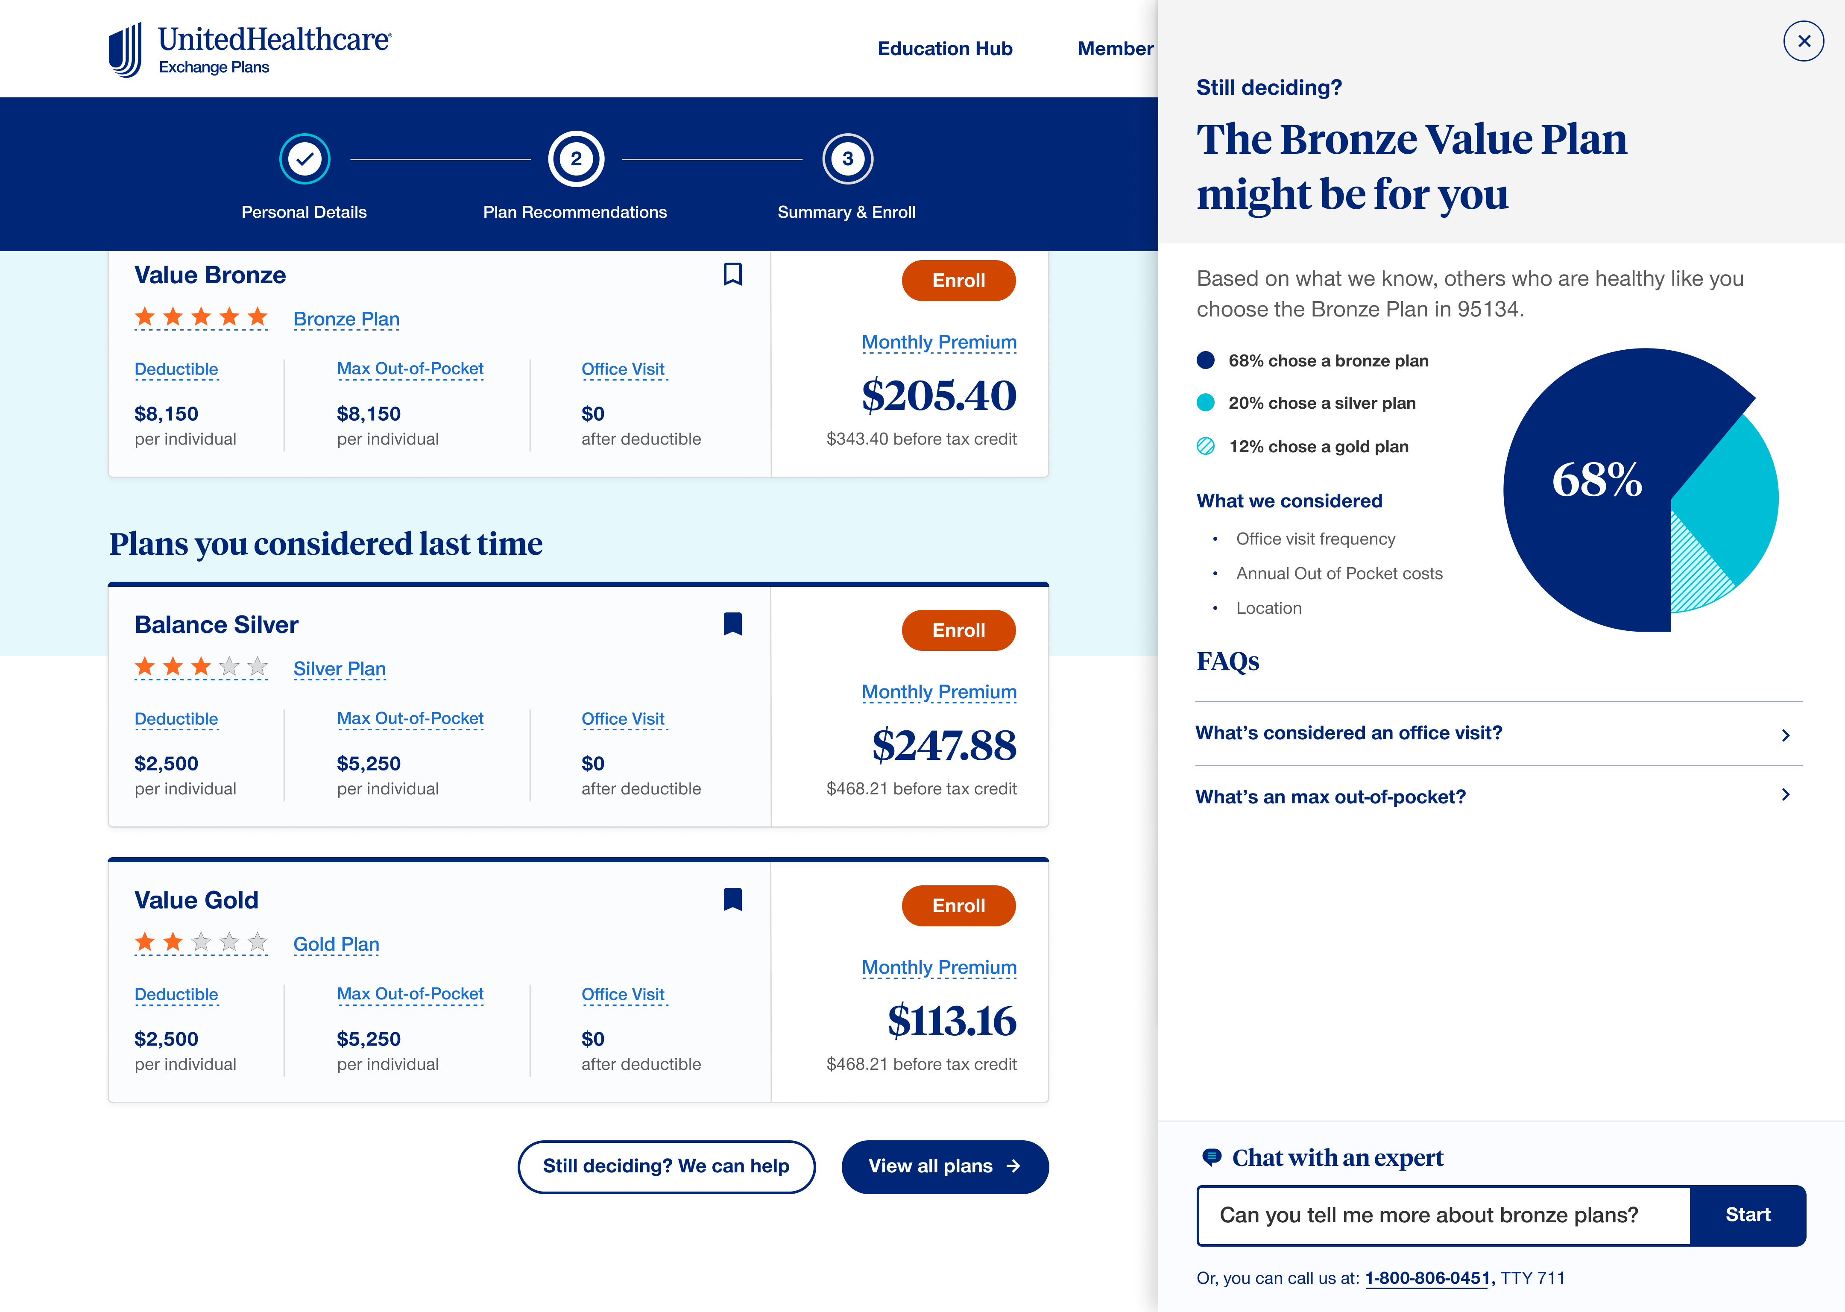
Task: Click Still deciding? We can help
Action: click(x=666, y=1166)
